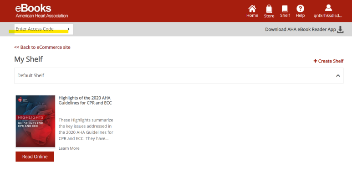This screenshot has width=352, height=184.
Task: Collapse the Default Shelf chevron
Action: click(x=338, y=76)
